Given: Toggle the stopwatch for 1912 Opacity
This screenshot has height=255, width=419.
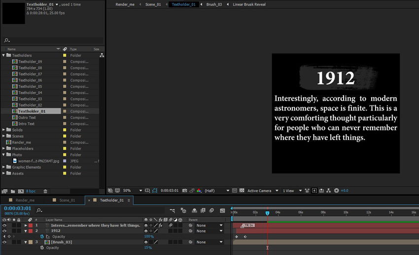Looking at the screenshot, I should [x=42, y=237].
